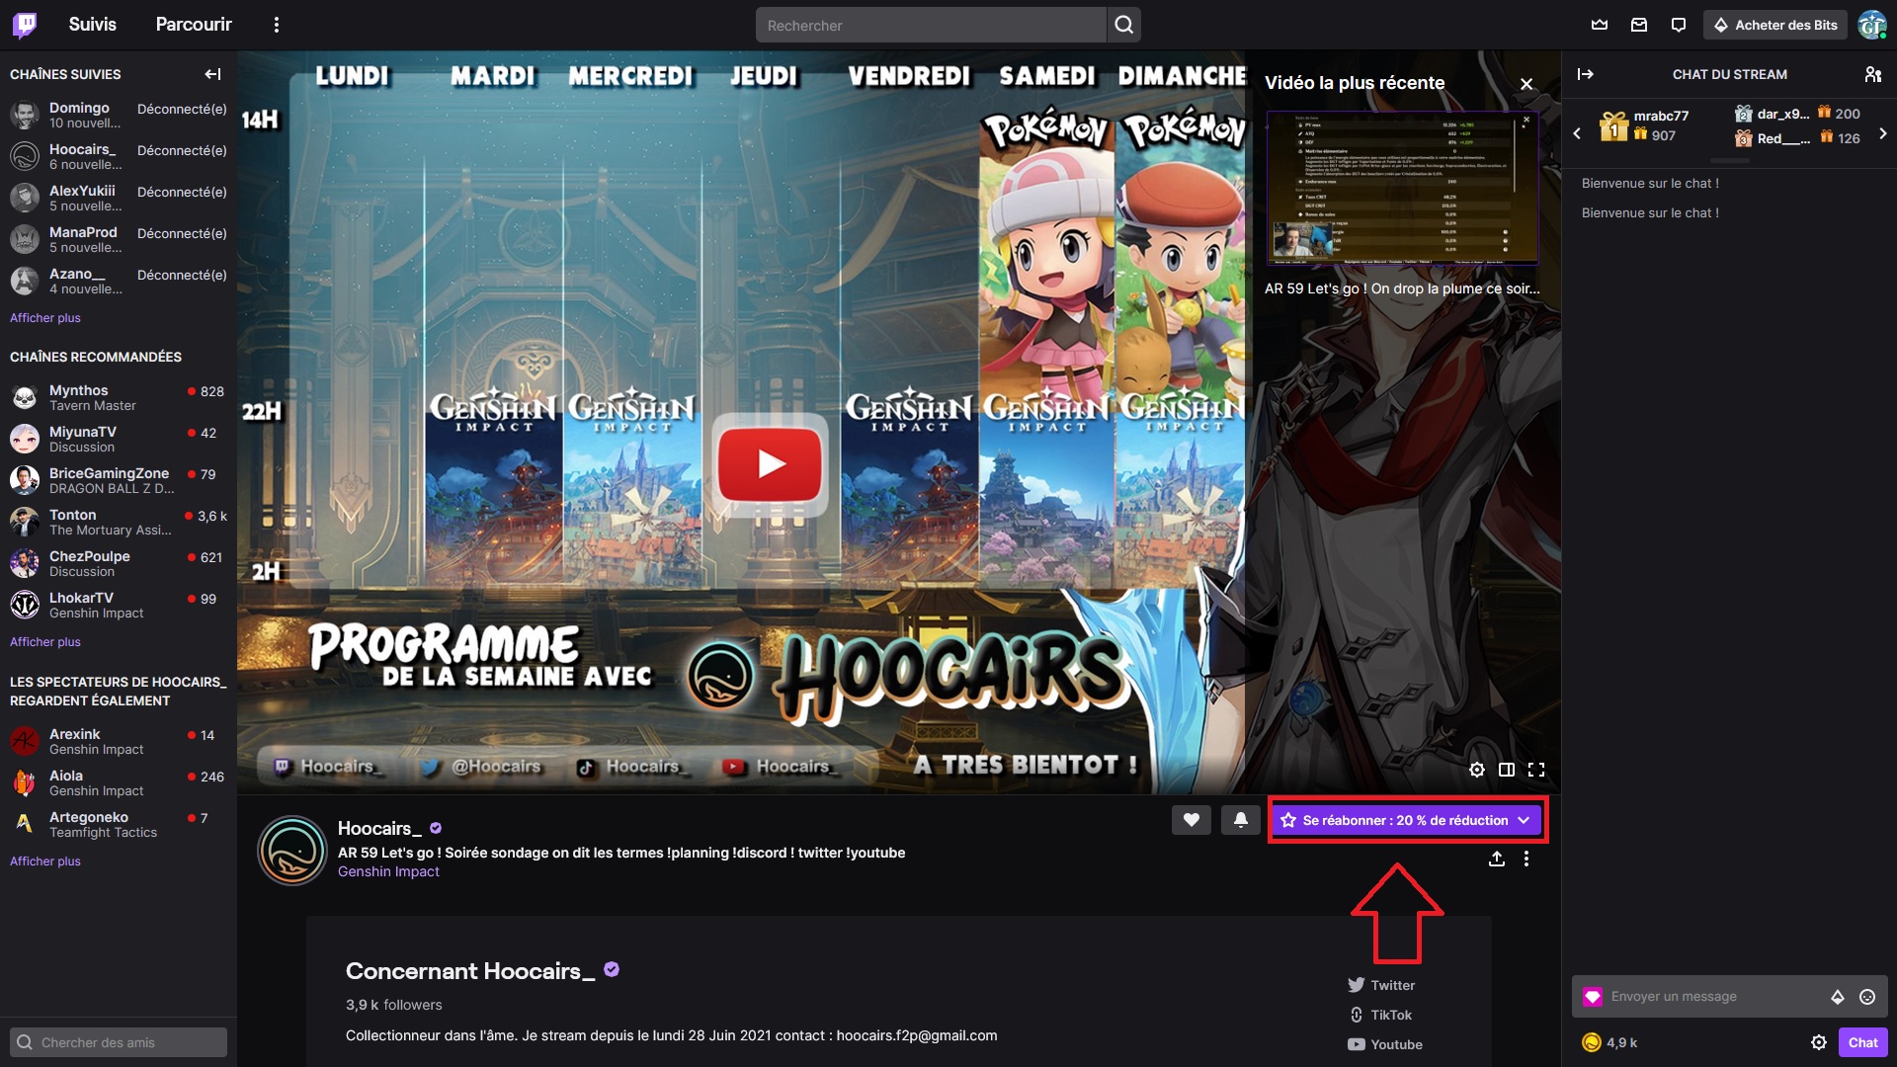Focus the Rechercher search field
1897x1067 pixels.
pos(931,25)
